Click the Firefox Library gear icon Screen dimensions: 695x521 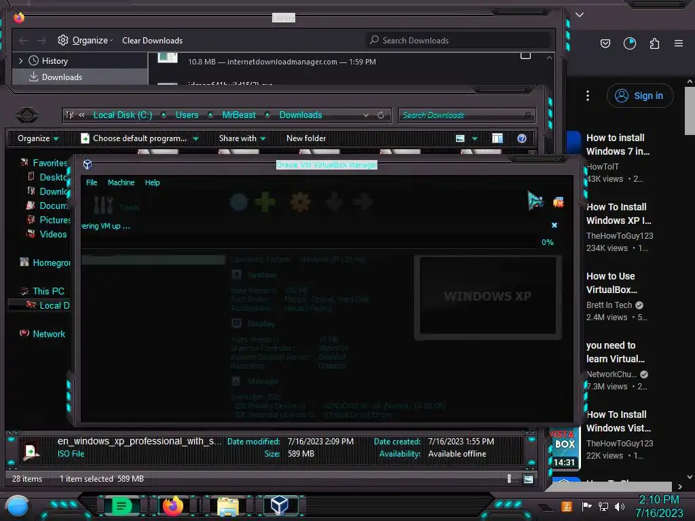63,40
